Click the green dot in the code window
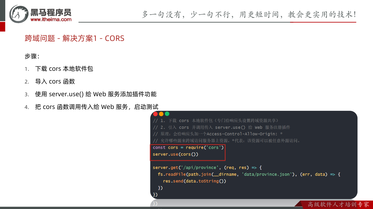Image resolution: width=373 pixels, height=209 pixels. pyautogui.click(x=167, y=114)
